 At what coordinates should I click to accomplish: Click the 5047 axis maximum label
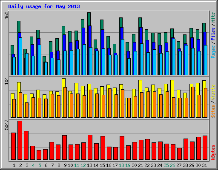pos(6,125)
